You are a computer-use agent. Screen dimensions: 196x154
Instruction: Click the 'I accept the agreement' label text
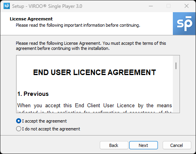[44, 121]
